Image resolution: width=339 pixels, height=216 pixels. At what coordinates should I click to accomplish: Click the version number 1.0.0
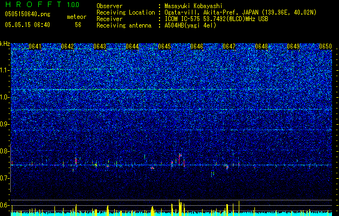click(x=73, y=5)
